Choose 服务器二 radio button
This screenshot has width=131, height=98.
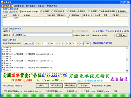coord(82,11)
